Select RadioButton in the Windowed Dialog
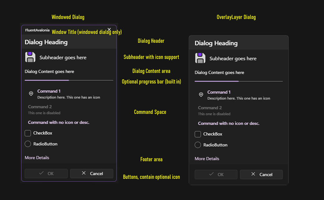This screenshot has width=324, height=200. point(28,144)
